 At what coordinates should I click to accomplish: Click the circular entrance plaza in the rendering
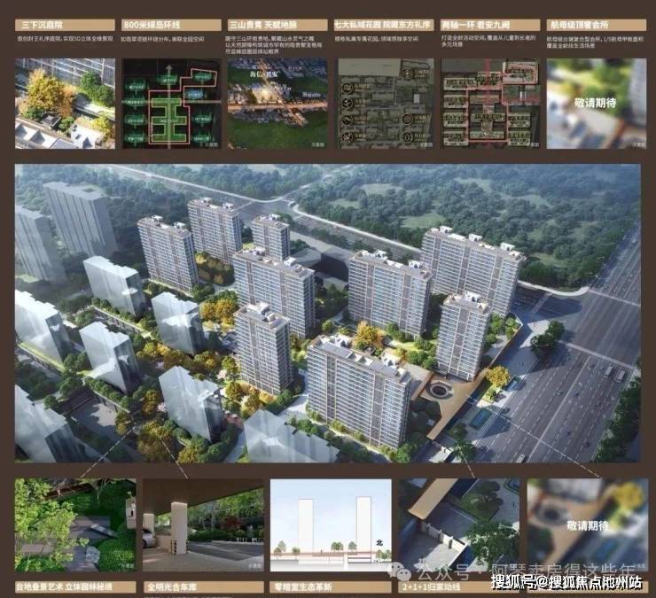coord(439,391)
